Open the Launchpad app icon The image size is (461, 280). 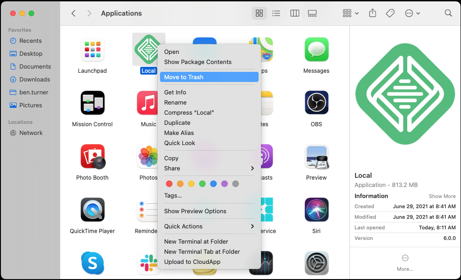(x=92, y=49)
